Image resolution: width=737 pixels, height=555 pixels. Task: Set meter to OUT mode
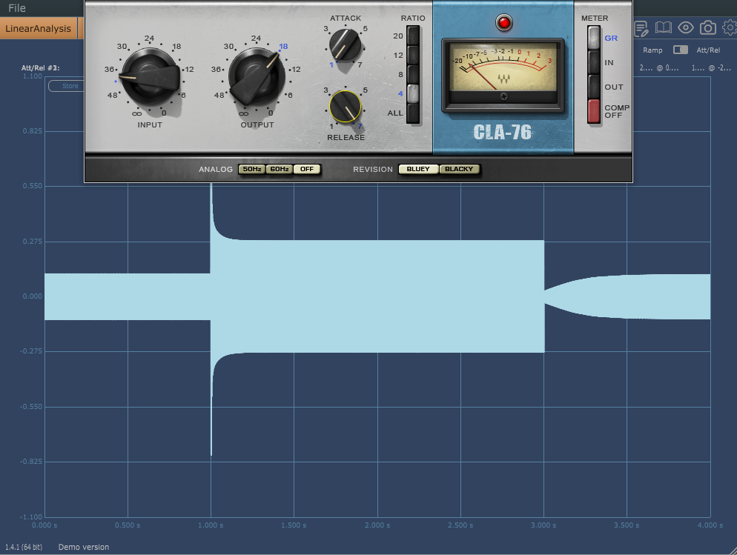594,87
